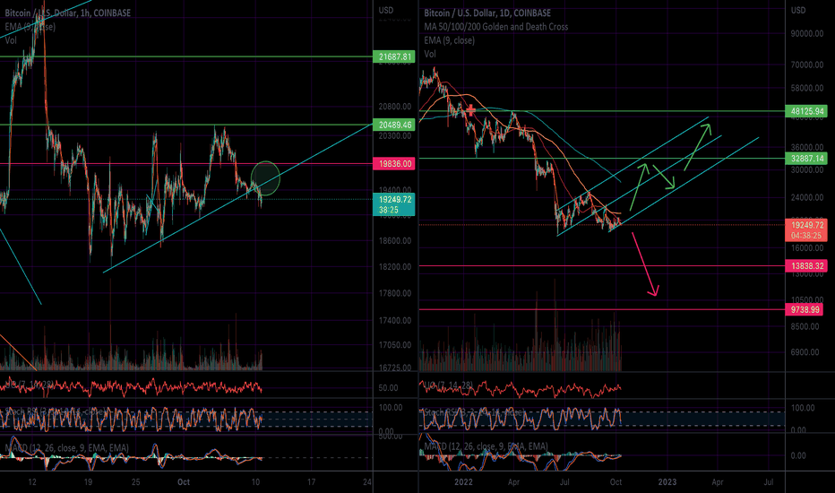Screen dimensions: 835x493
Task: Select MA 50/100/200 Golden and Death Cross legend
Action: [495, 27]
